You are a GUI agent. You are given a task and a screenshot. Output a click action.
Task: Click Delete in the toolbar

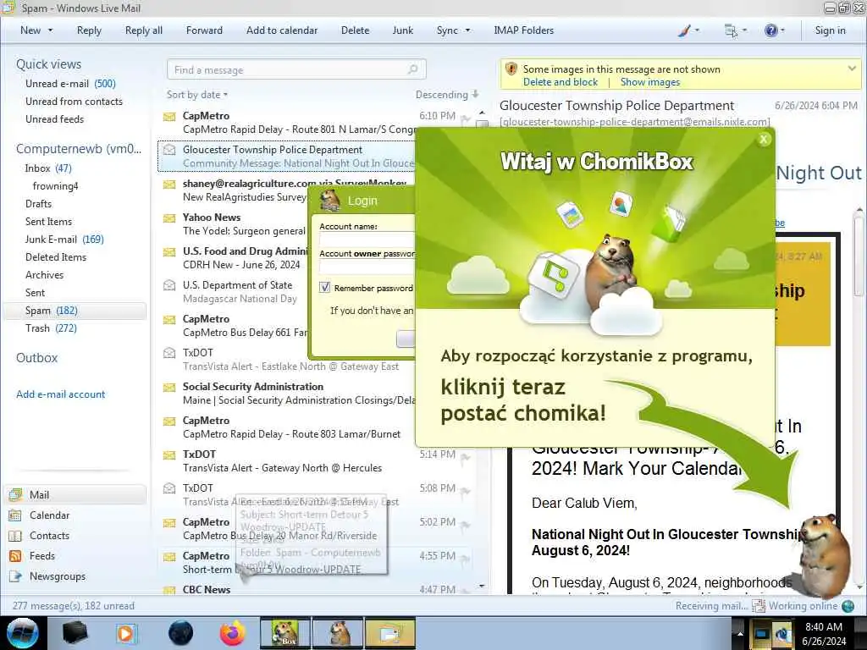tap(355, 30)
